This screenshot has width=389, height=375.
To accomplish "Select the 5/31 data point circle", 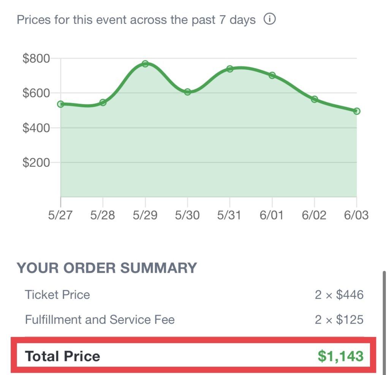I will 230,69.
